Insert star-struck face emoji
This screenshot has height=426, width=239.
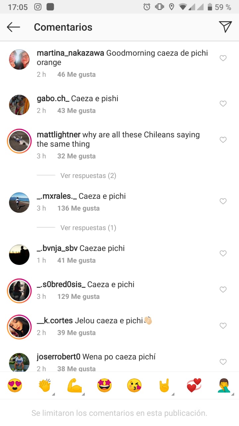[x=104, y=385]
